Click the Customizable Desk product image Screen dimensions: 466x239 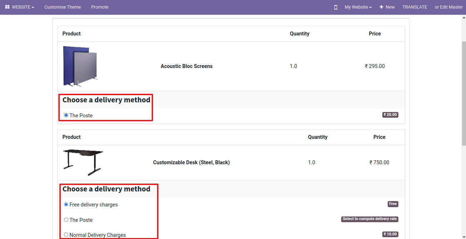(x=83, y=162)
